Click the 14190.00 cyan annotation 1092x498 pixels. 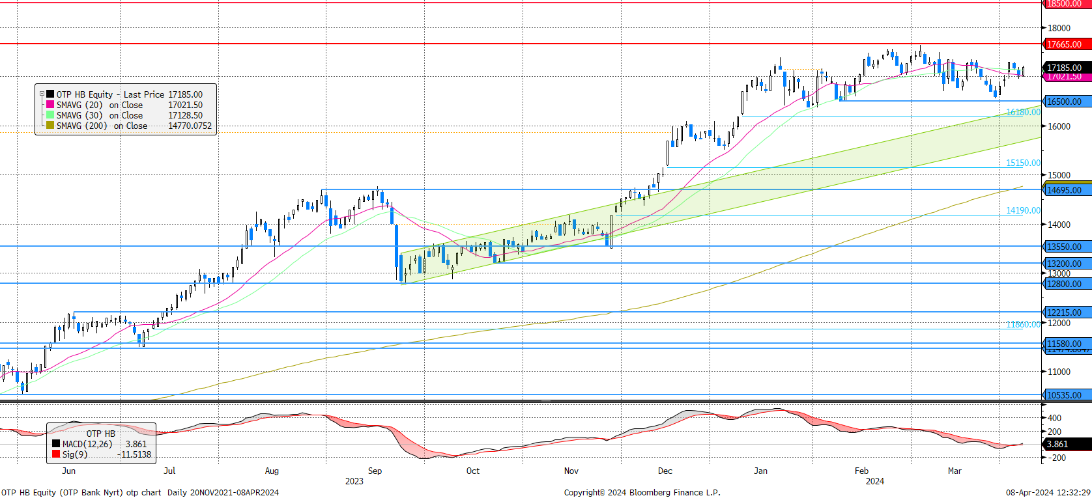coord(1023,210)
